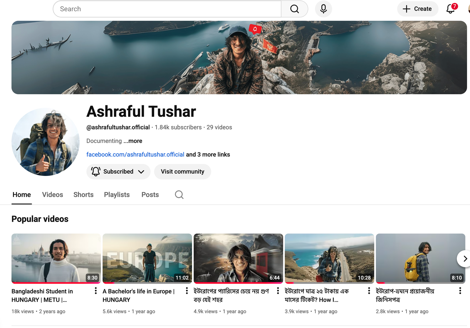Search within channel using the tab-bar magnifier
Screen dimensions: 470x328
[179, 195]
